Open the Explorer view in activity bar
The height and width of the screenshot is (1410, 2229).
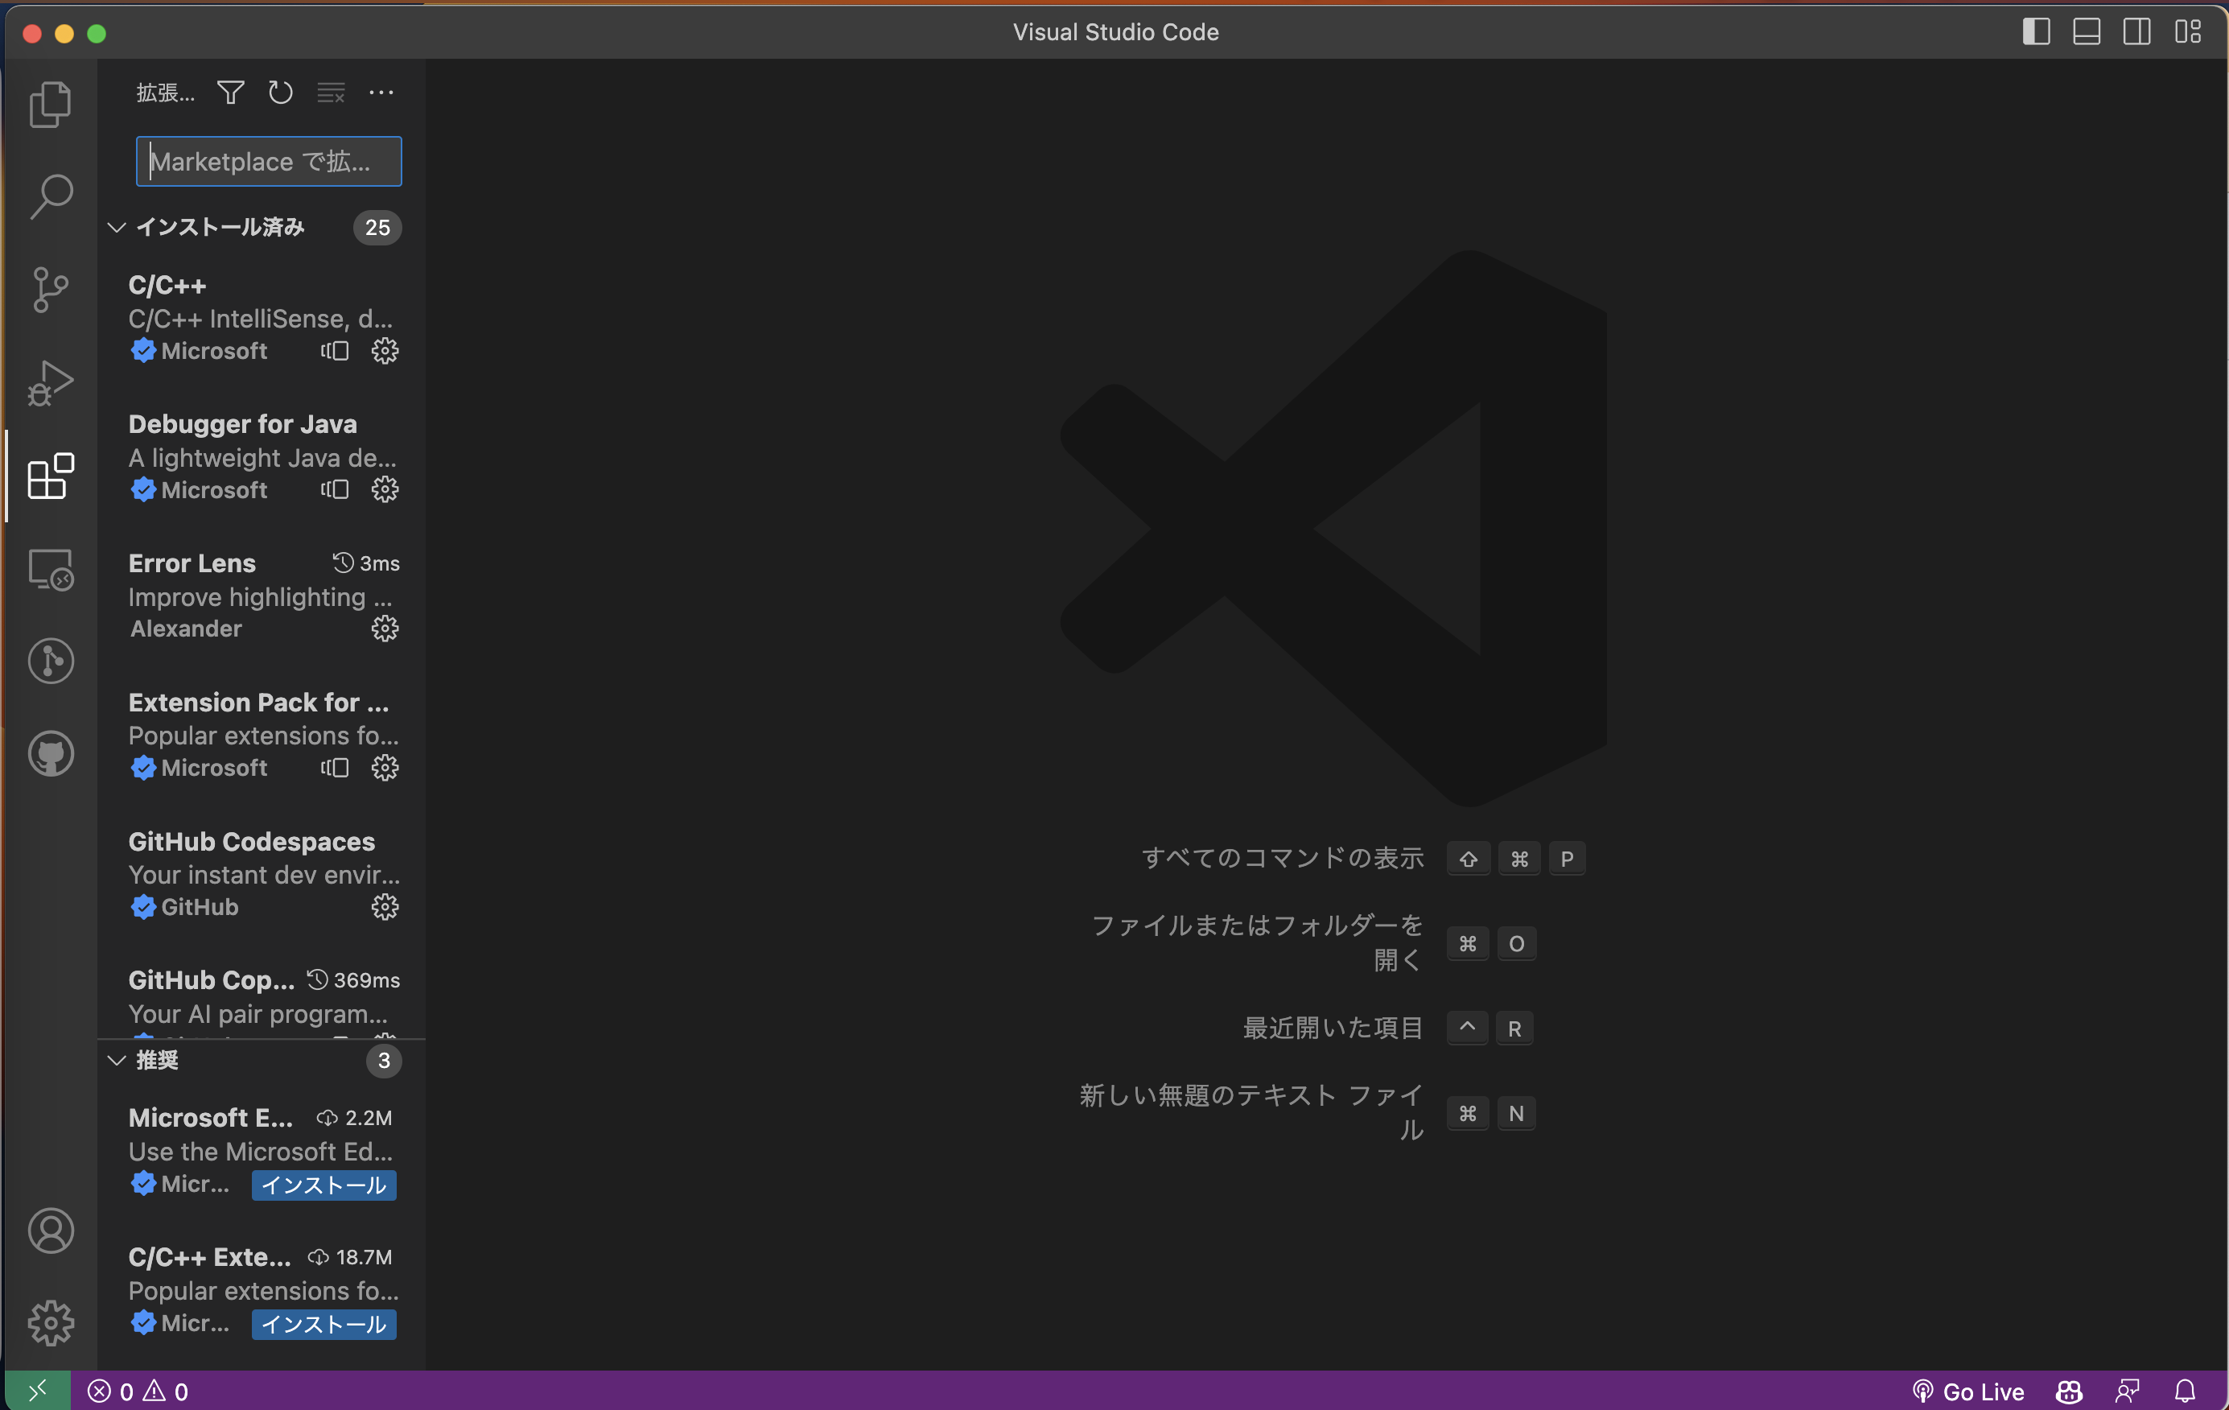[x=50, y=104]
